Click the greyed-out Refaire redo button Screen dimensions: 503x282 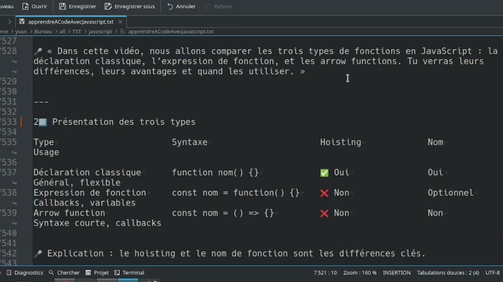(x=218, y=6)
